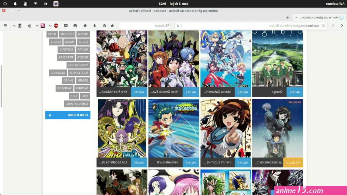Expand the dropdown arrow beside the S icon
The height and width of the screenshot is (195, 347).
point(37,26)
